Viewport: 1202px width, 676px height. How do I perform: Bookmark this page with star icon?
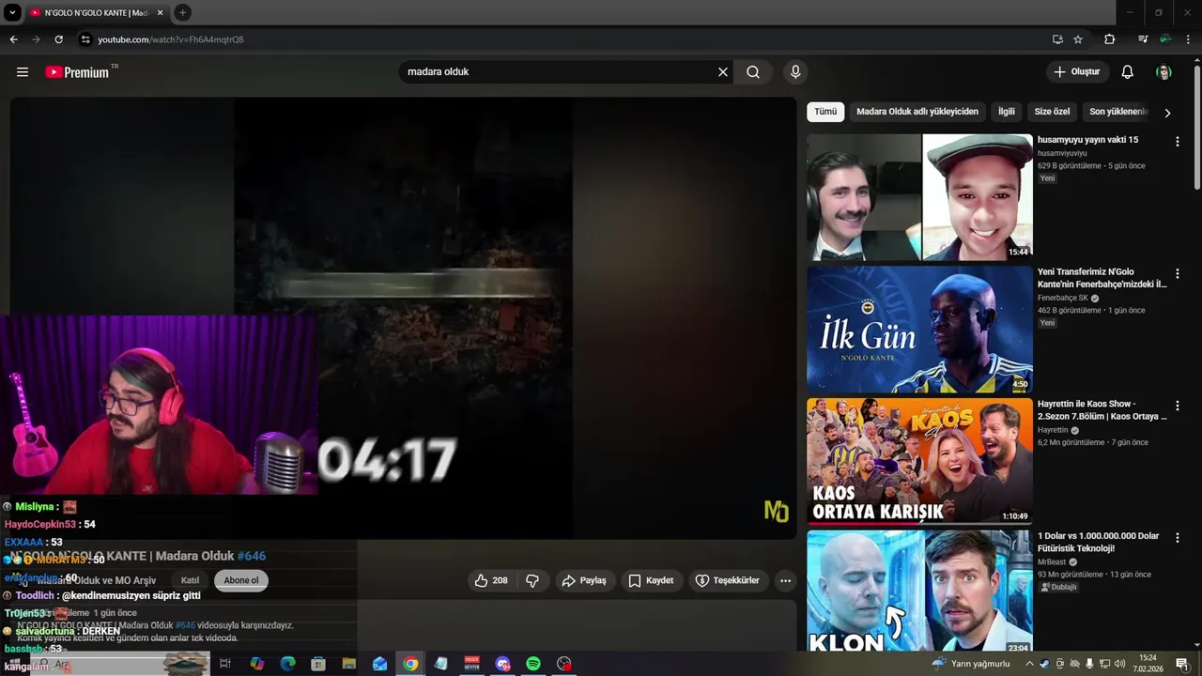coord(1078,39)
